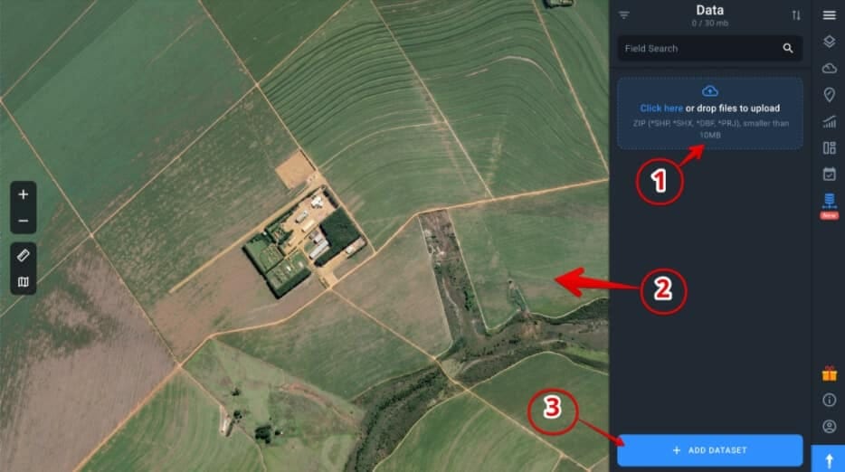
Task: Open the weather cloud icon in the sidebar
Action: tap(830, 68)
